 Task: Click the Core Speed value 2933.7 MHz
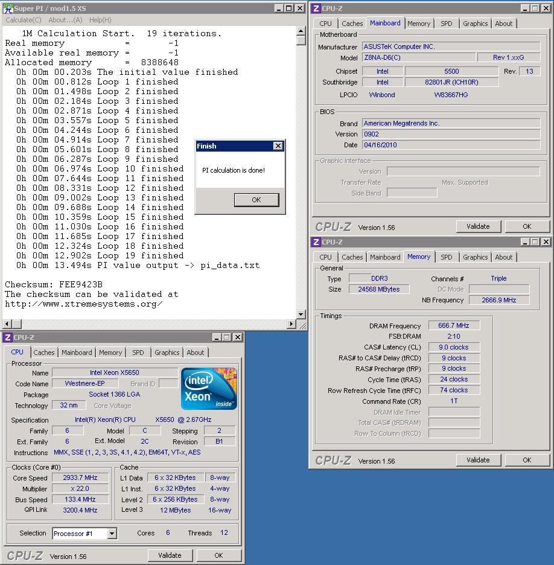(x=80, y=477)
